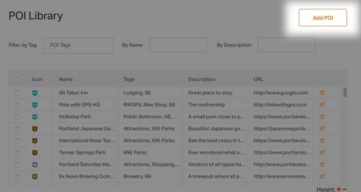The height and width of the screenshot is (192, 361).
Task: Click the Description column header
Action: pyautogui.click(x=202, y=79)
